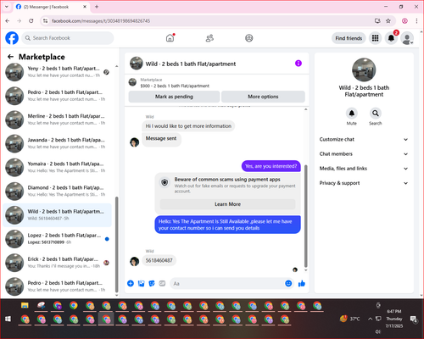Click the conversation list scrollbar
Image resolution: width=424 pixels, height=339 pixels.
(116, 244)
